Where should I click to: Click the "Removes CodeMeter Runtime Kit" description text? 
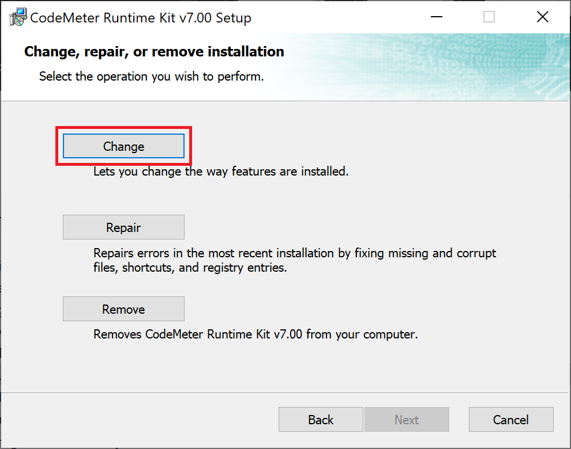pyautogui.click(x=255, y=334)
